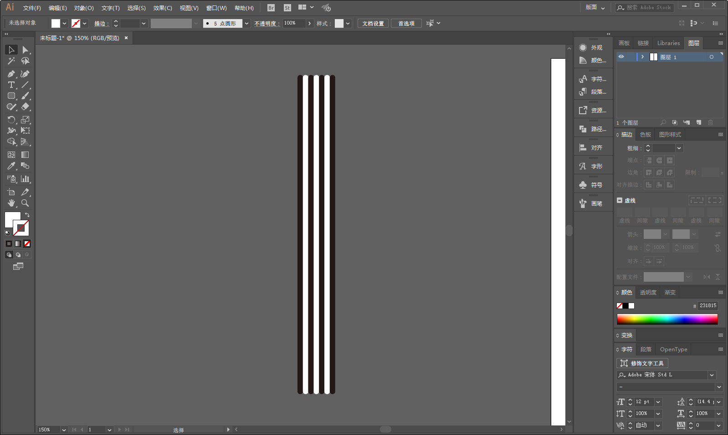Swap fill and stroke colors

(27, 215)
